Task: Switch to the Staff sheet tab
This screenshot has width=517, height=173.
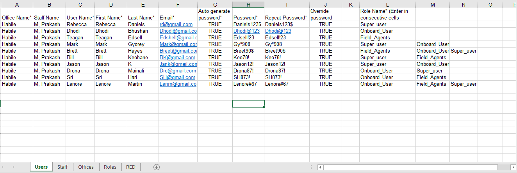Action: pos(62,167)
